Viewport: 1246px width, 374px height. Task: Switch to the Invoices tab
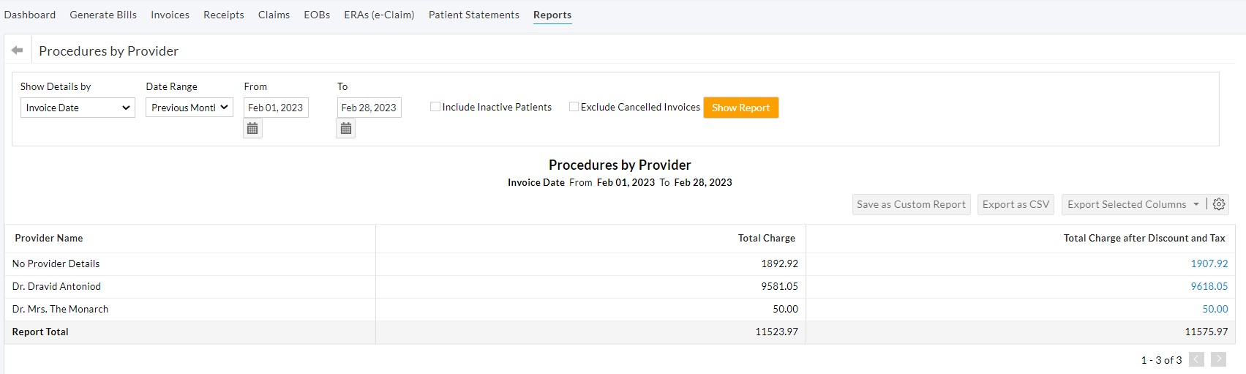pyautogui.click(x=170, y=15)
